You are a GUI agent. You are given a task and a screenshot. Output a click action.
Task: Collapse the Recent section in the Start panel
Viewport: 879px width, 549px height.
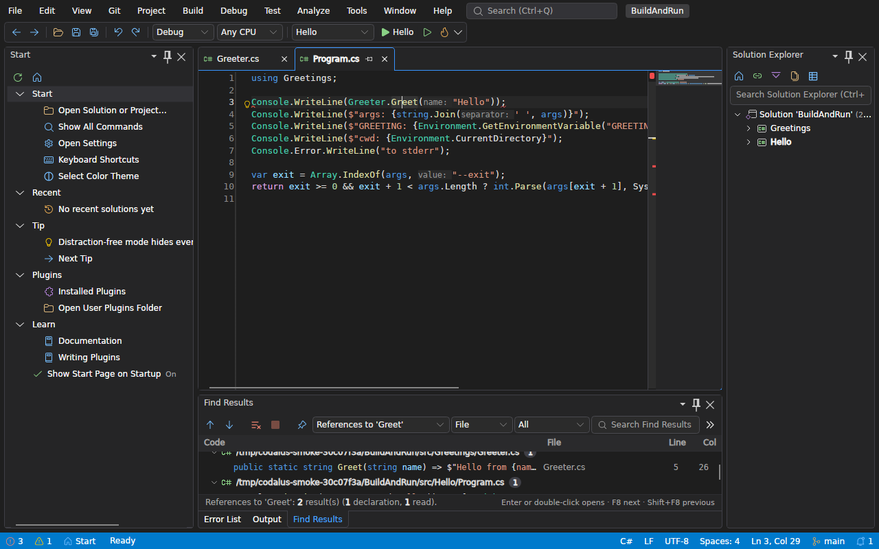(20, 193)
